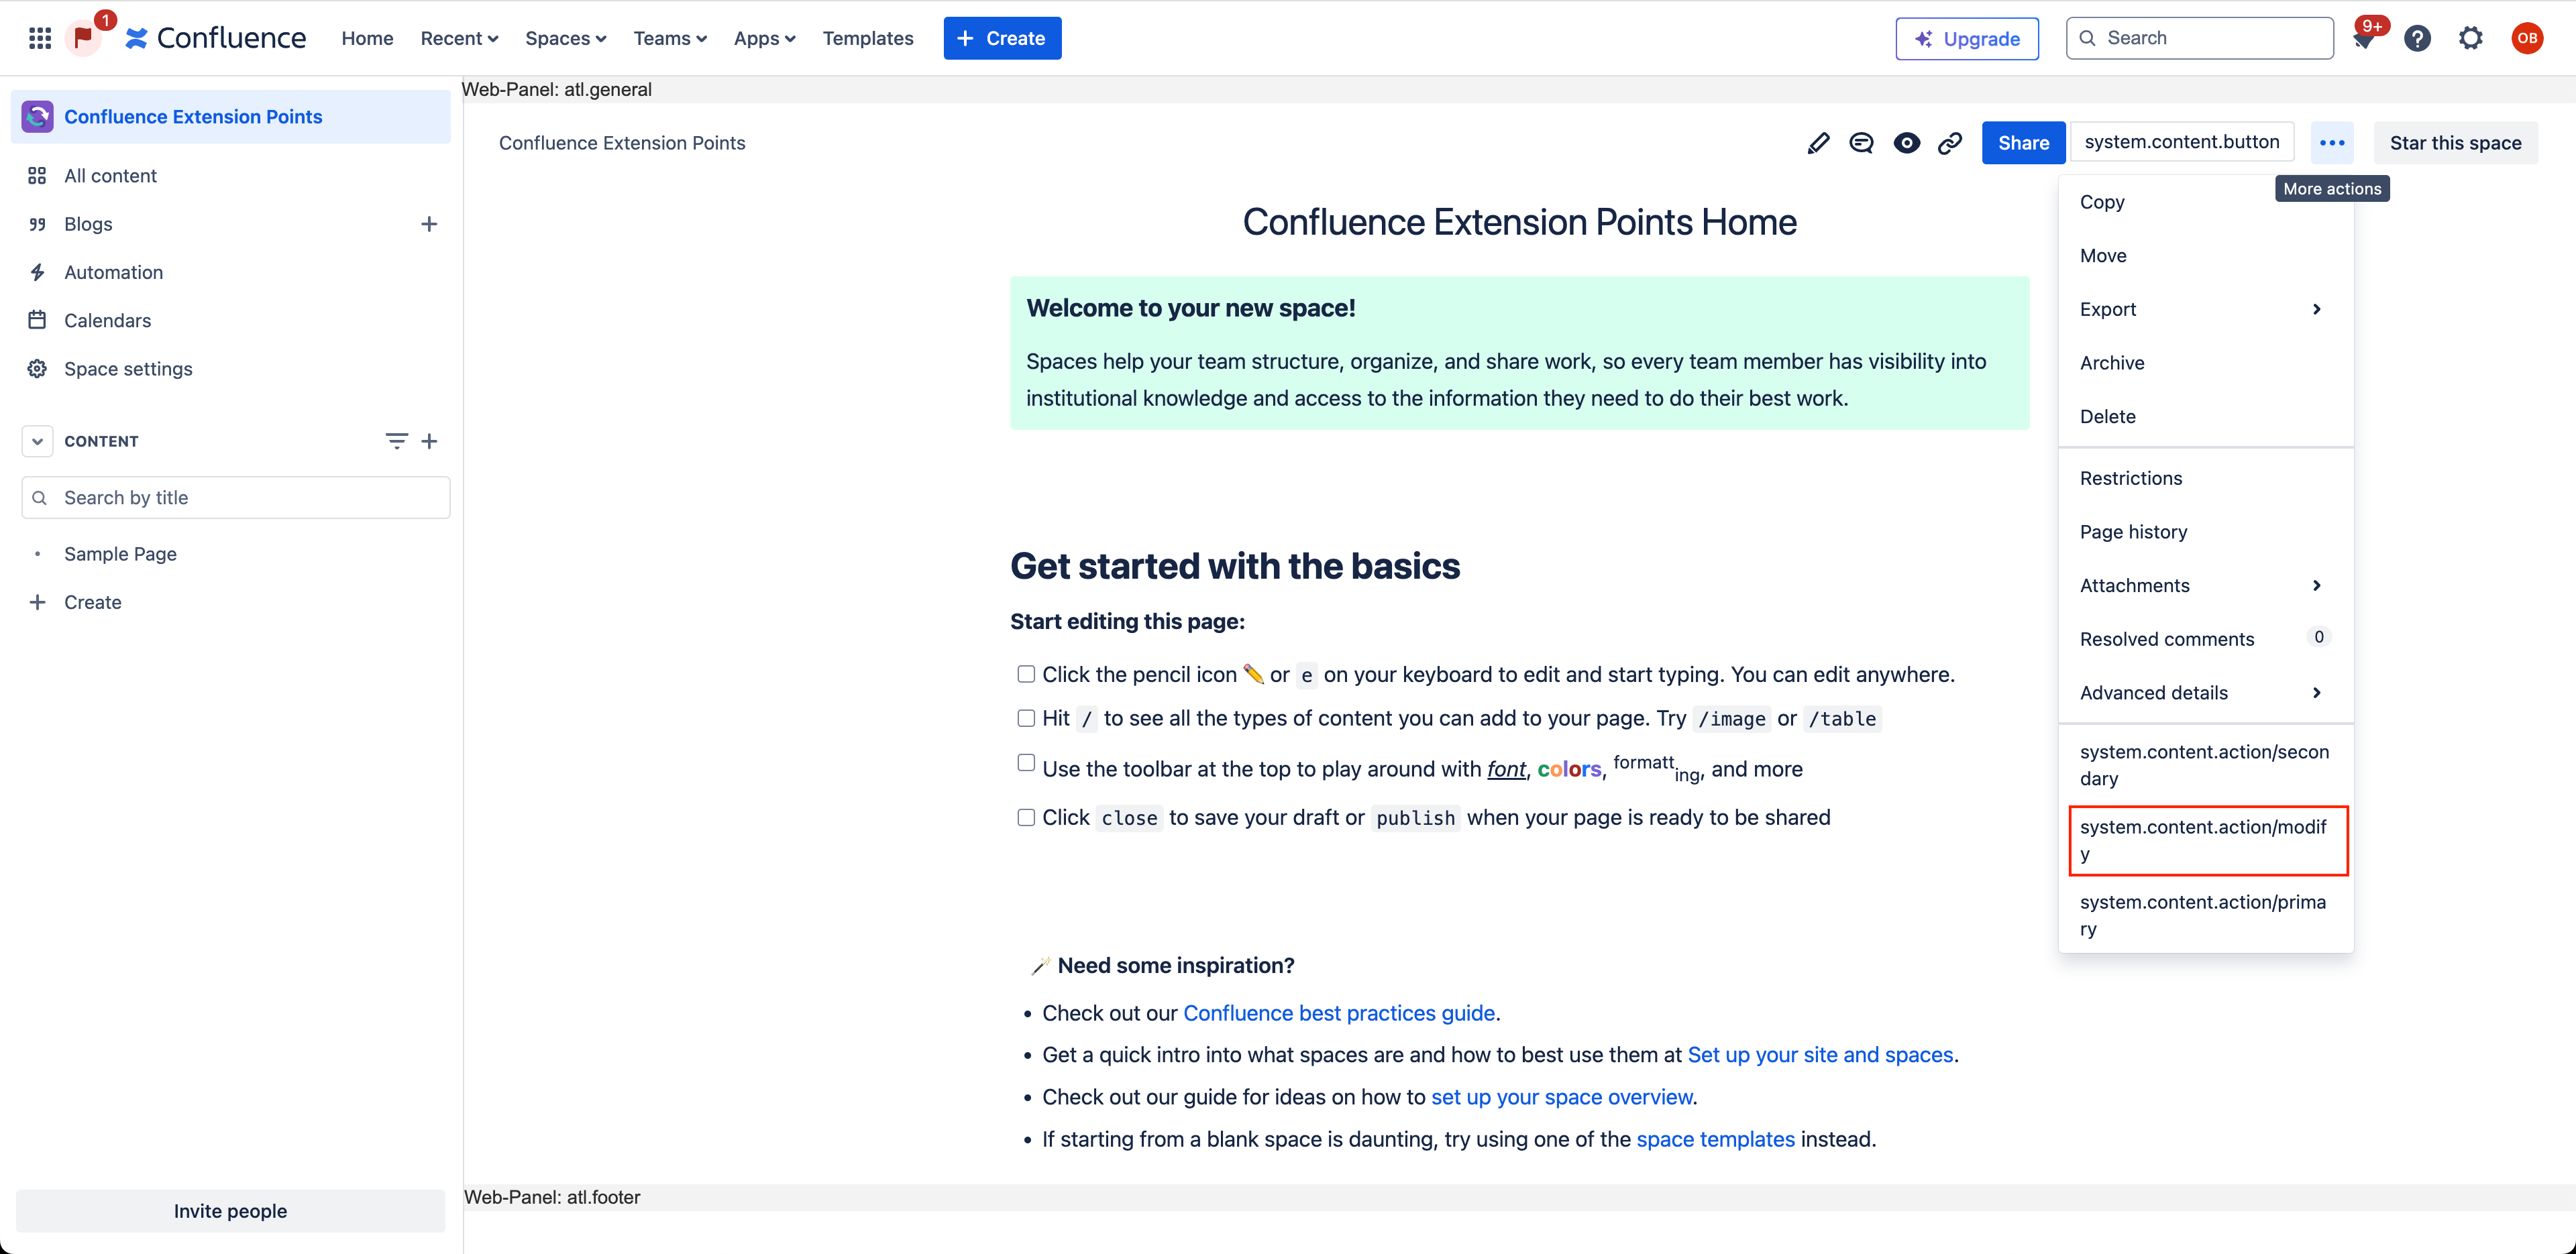Select Page history in the menu
This screenshot has height=1254, width=2576.
tap(2205, 531)
